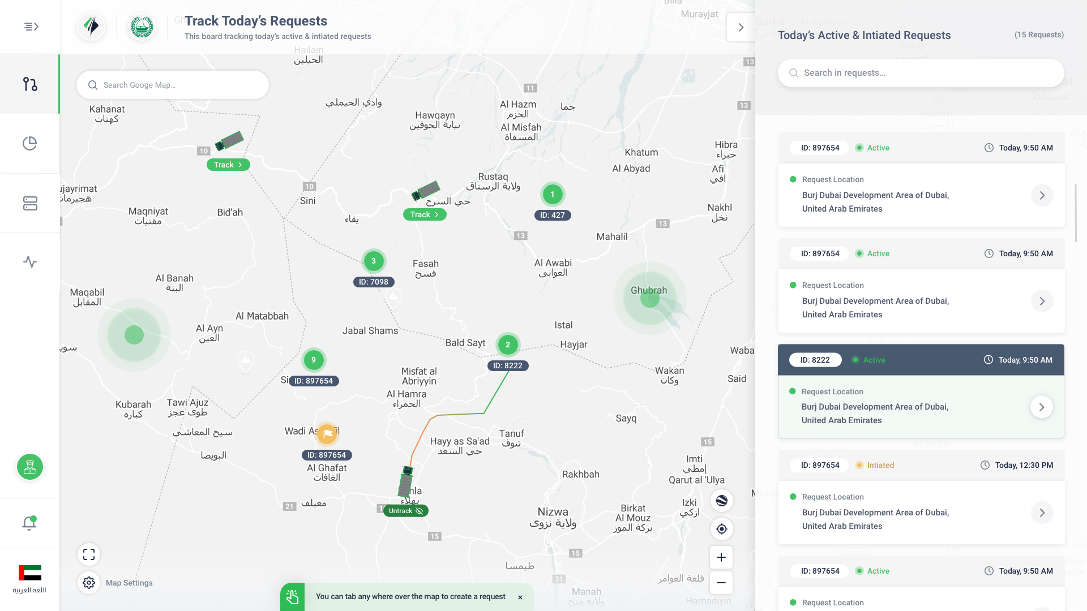Open the activity pulse sidebar icon

[30, 262]
